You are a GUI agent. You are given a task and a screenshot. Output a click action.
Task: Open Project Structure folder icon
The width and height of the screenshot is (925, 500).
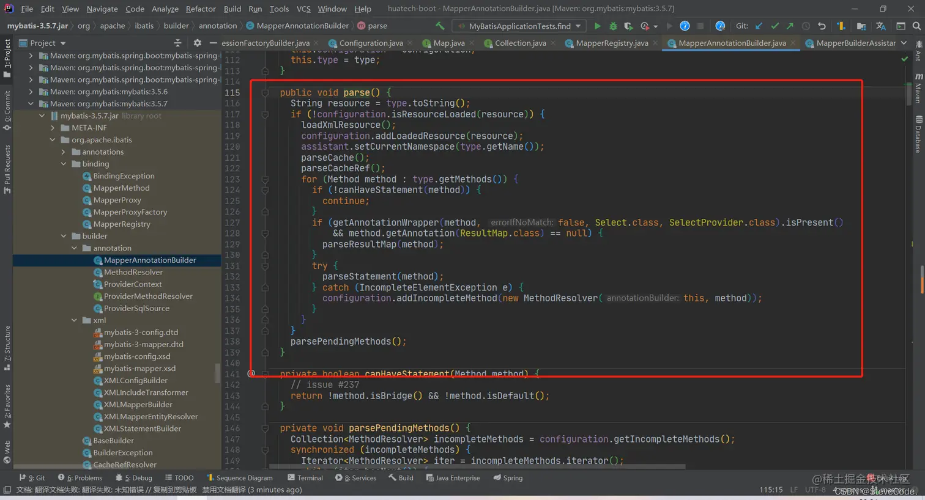click(861, 26)
